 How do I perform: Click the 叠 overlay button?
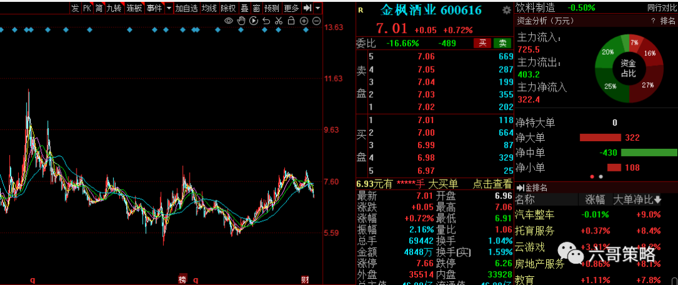point(244,8)
